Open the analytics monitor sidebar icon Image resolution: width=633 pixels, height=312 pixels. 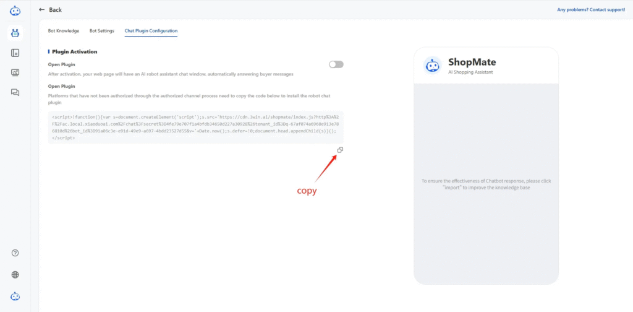[x=15, y=73]
